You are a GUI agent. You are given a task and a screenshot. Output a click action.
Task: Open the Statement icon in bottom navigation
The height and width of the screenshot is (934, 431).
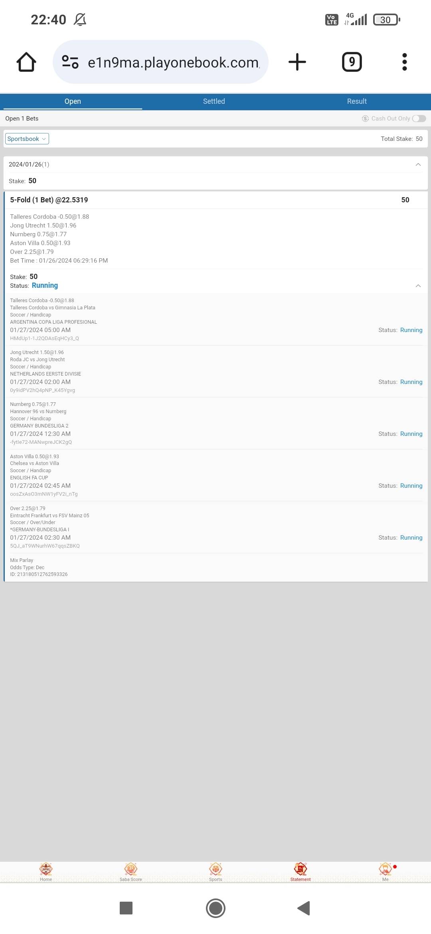(301, 872)
